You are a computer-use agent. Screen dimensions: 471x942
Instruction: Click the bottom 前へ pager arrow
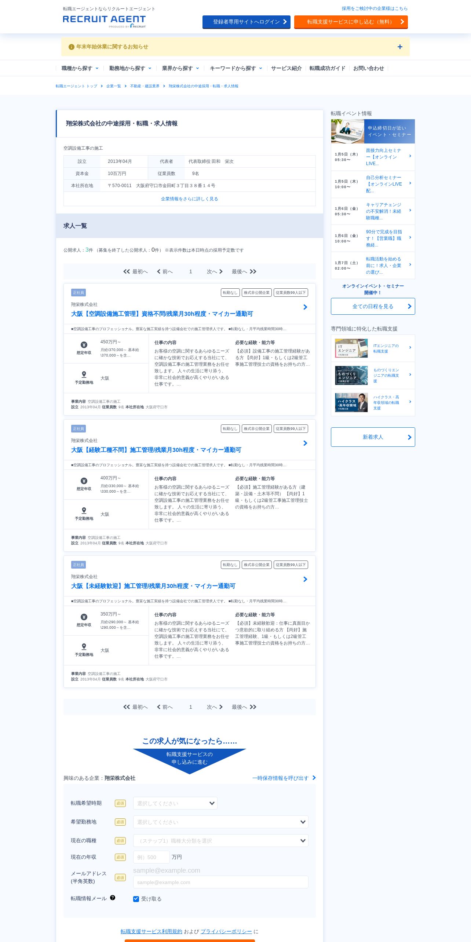coord(165,707)
